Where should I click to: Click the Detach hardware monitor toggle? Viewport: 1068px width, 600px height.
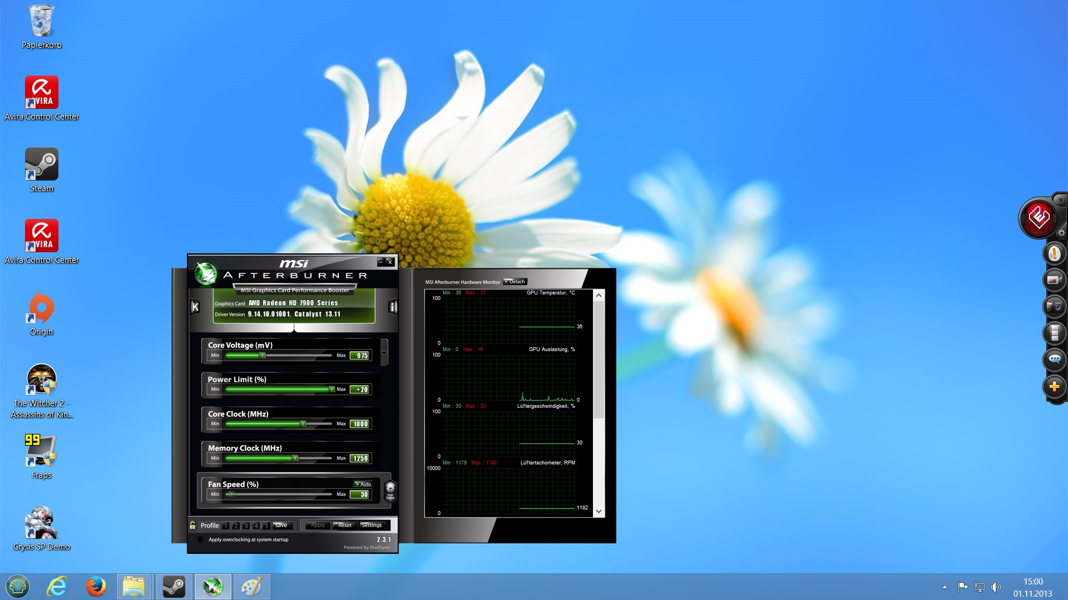pos(515,282)
